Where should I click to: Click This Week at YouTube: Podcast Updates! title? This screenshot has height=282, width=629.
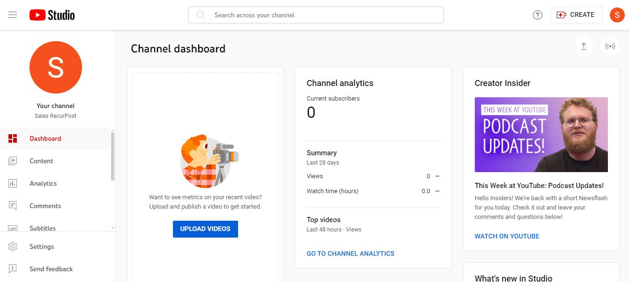point(539,186)
